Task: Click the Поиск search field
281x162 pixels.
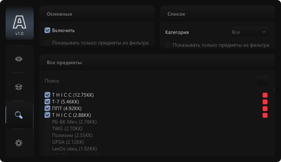Action: coord(149,81)
